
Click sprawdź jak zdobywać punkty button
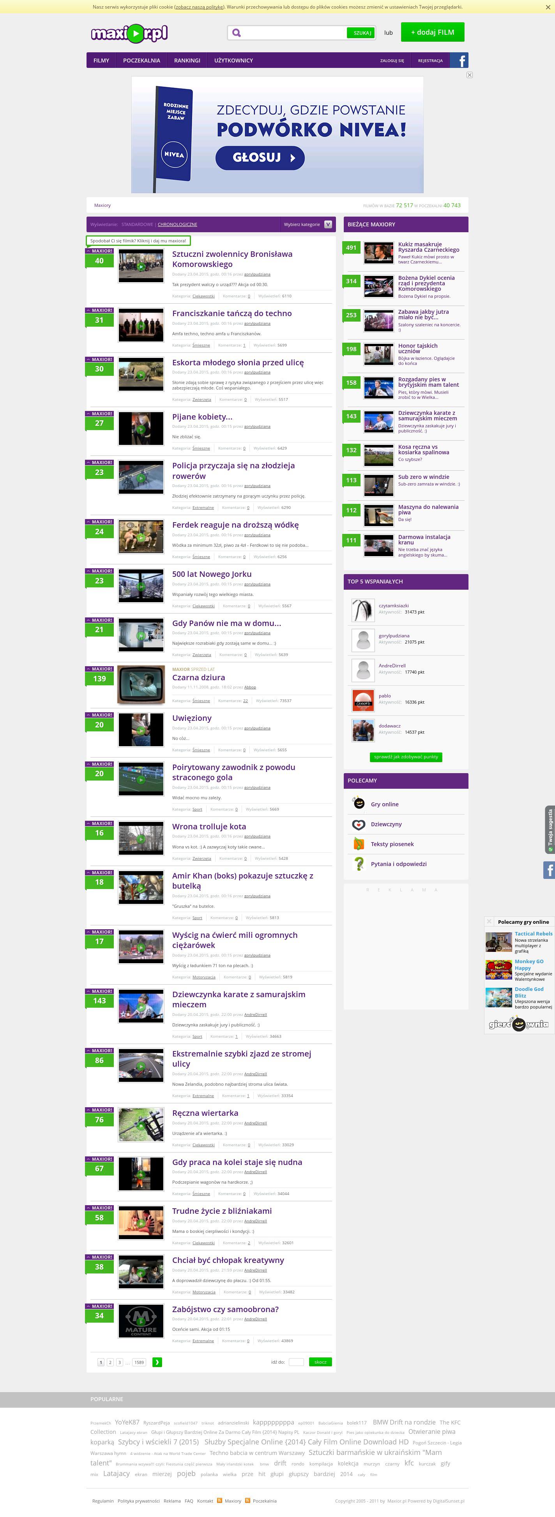[x=406, y=757]
